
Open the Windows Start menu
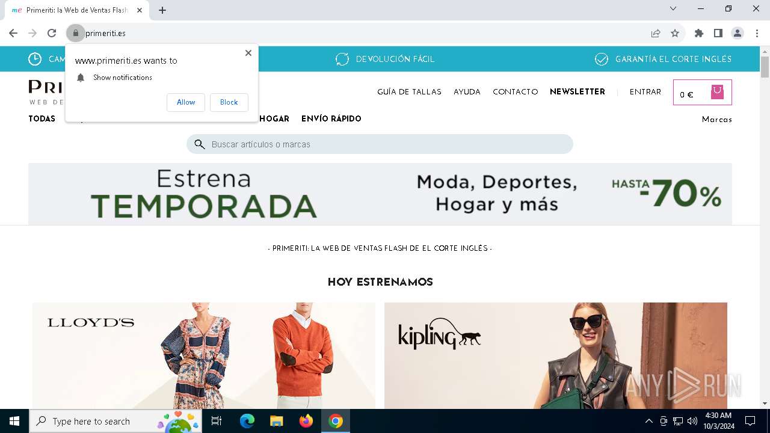pyautogui.click(x=14, y=421)
